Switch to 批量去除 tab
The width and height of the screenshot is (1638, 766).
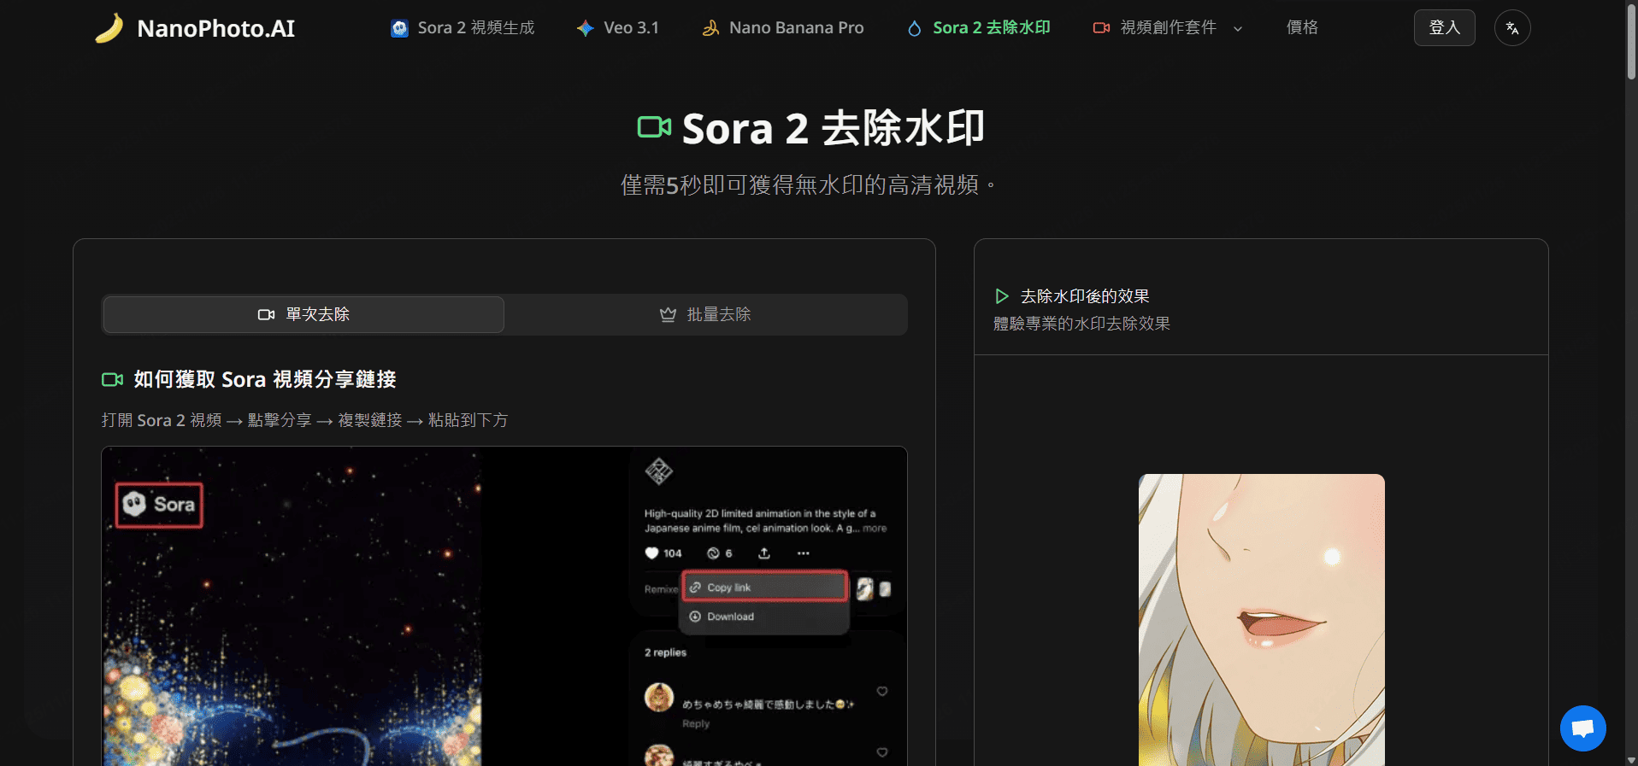coord(705,314)
